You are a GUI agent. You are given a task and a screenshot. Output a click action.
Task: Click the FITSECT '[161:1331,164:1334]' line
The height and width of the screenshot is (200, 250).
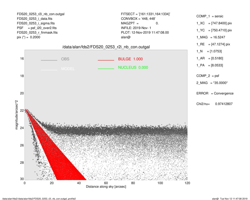point(145,14)
